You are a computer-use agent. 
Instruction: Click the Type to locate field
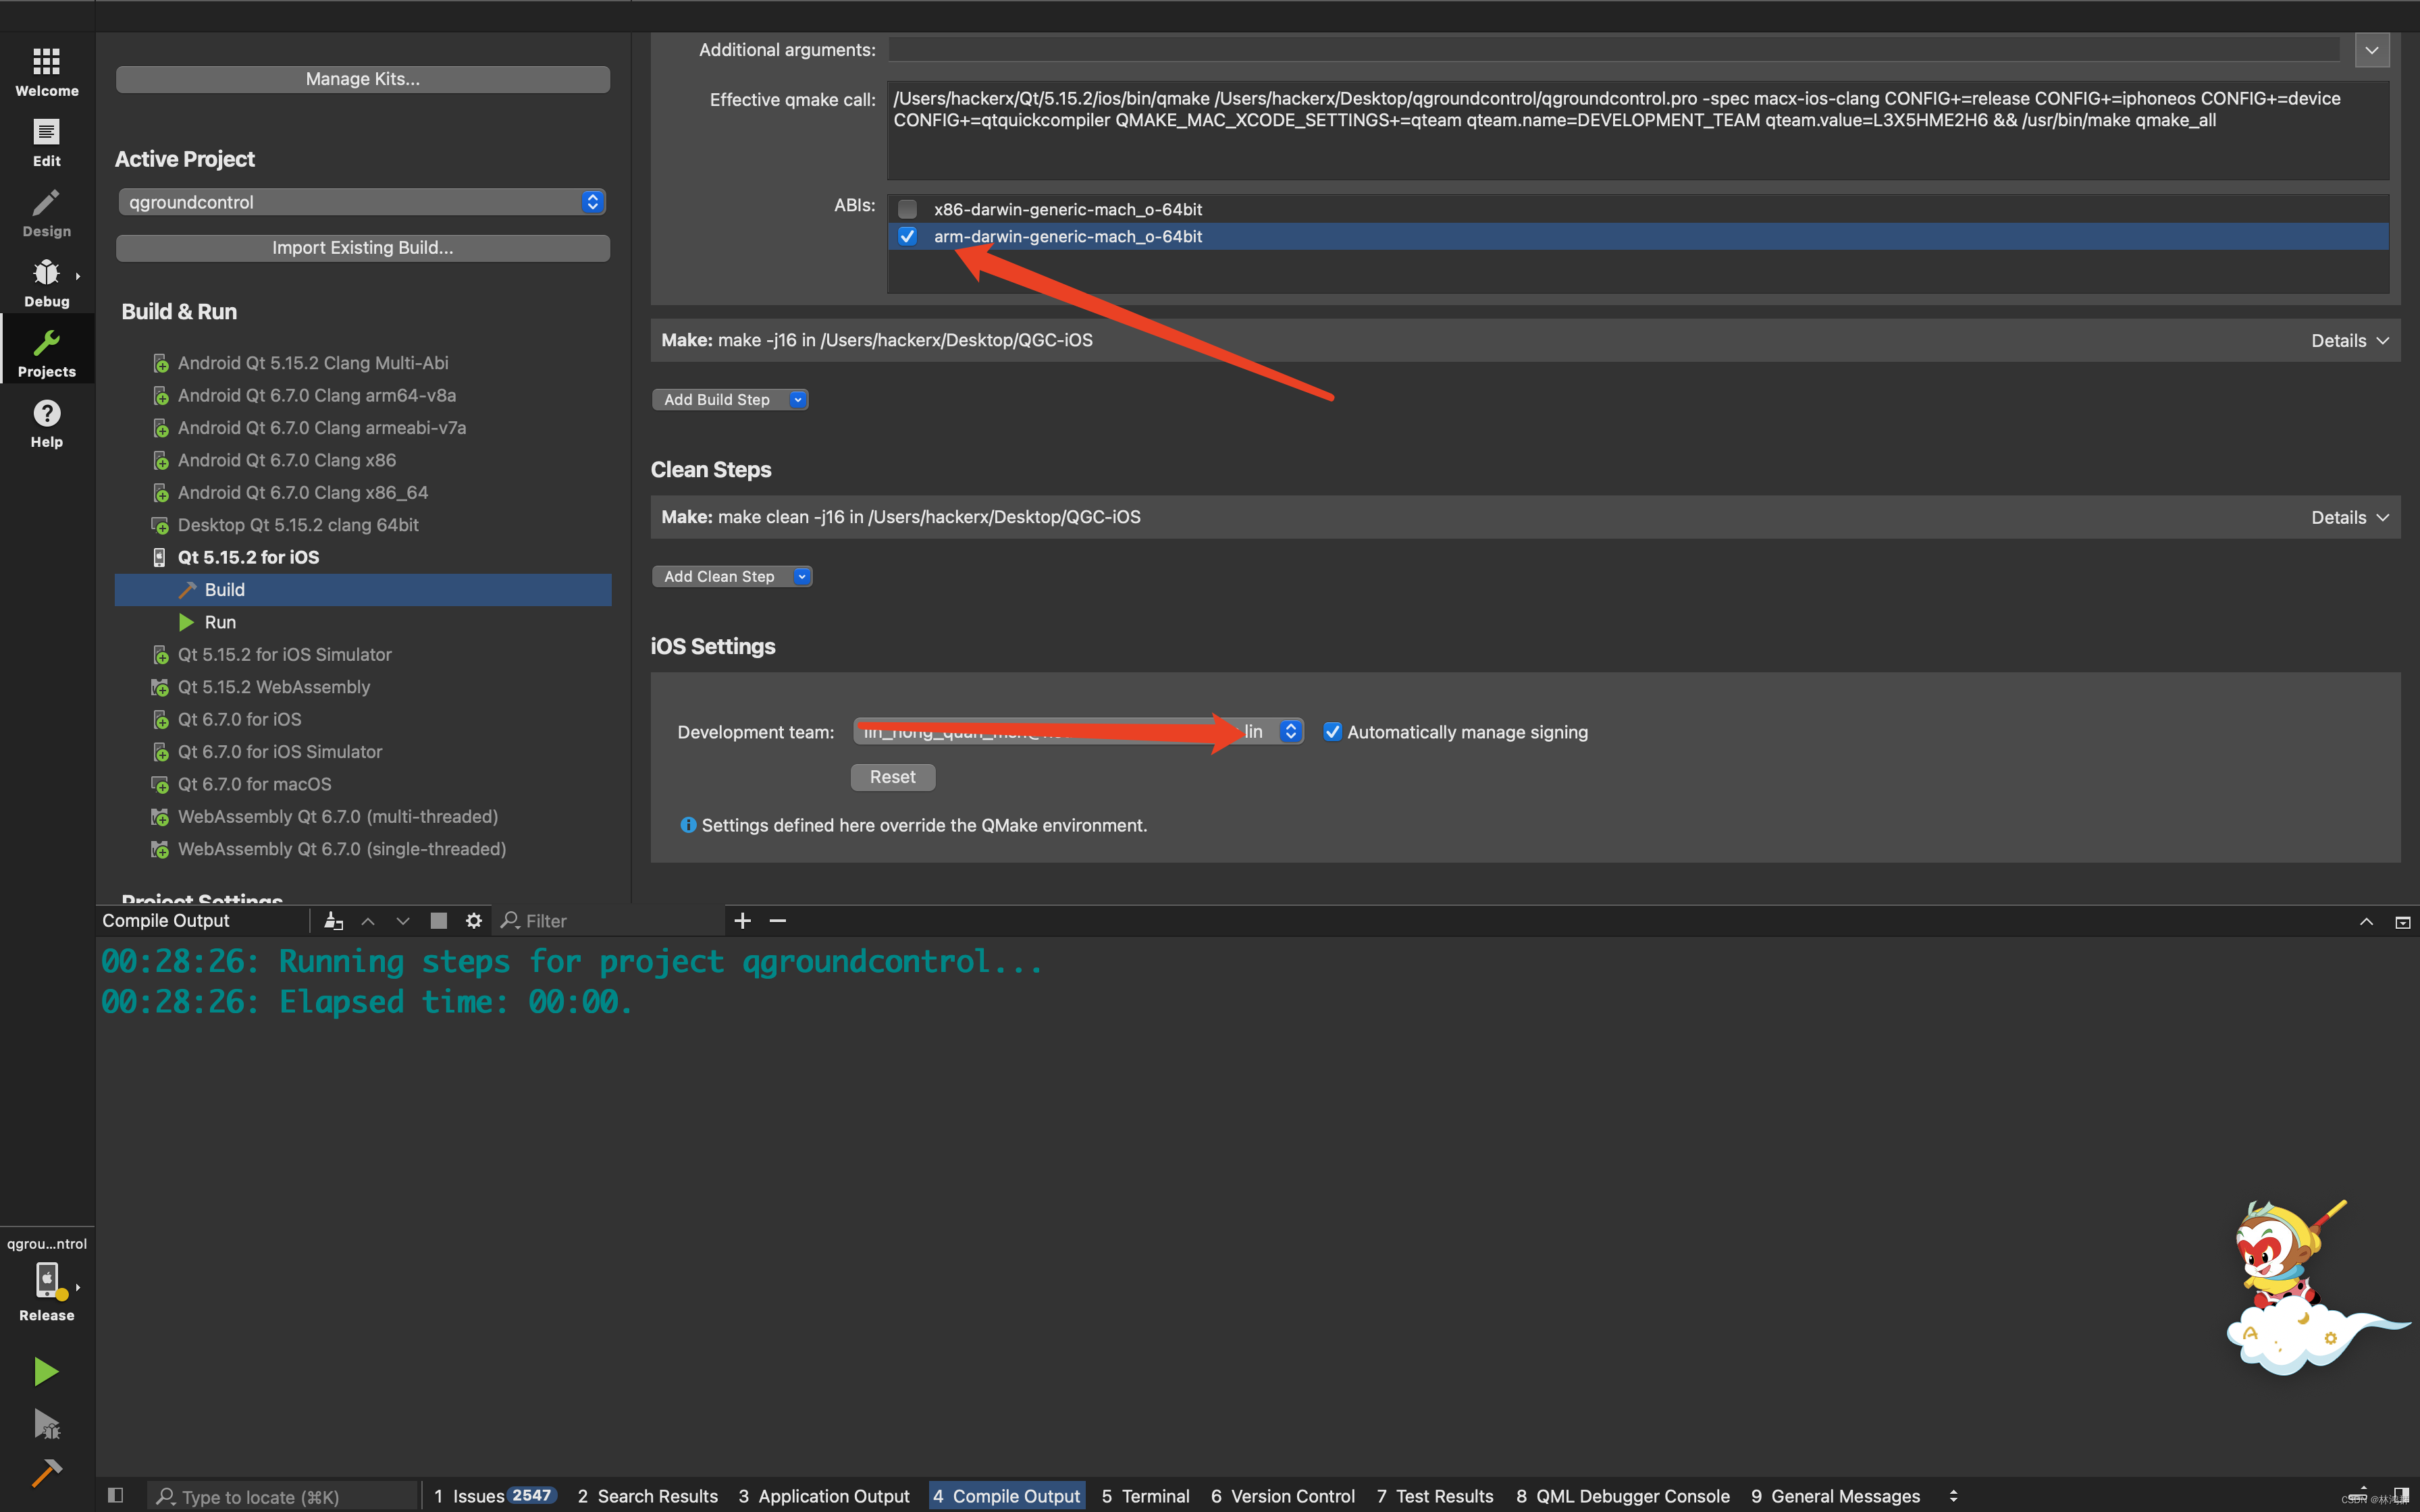[x=283, y=1496]
